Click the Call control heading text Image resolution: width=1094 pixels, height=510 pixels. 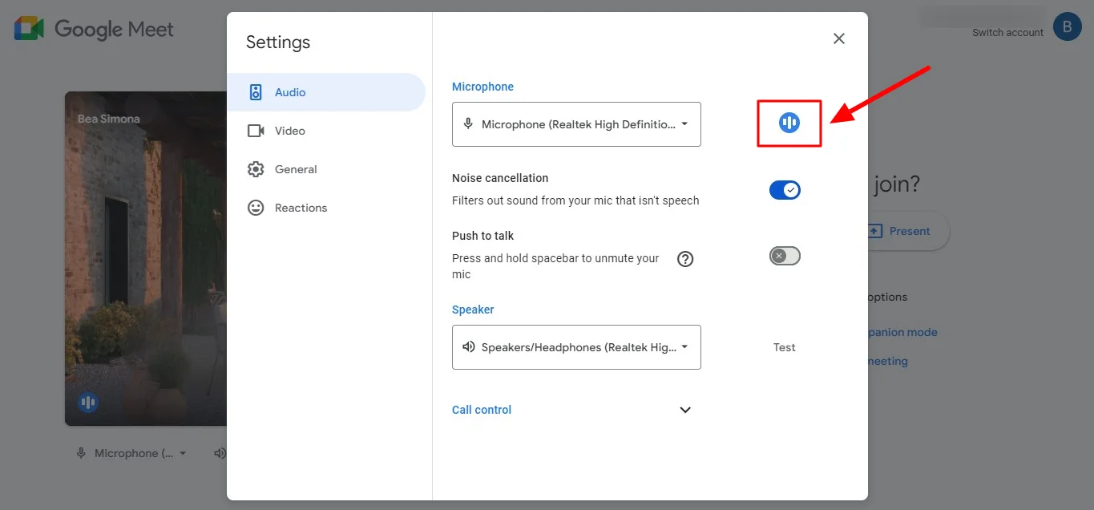coord(482,410)
